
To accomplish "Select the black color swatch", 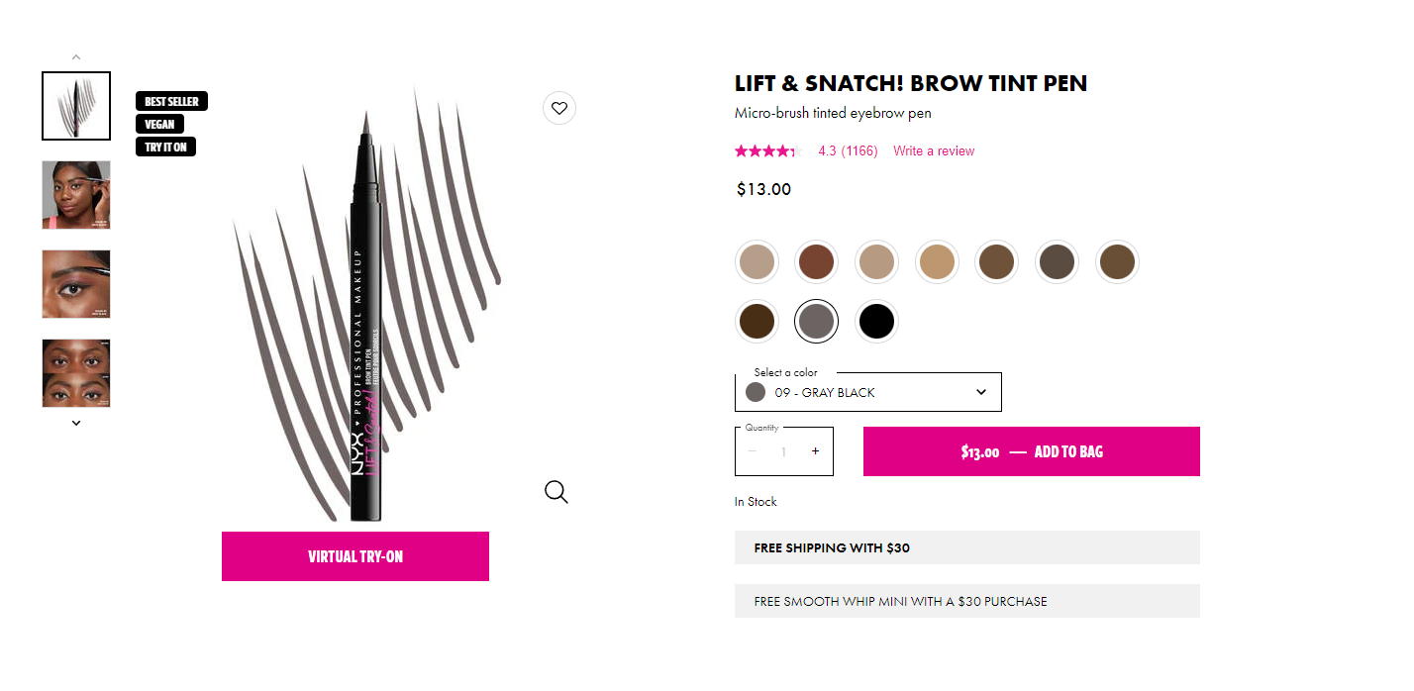I will [x=876, y=321].
